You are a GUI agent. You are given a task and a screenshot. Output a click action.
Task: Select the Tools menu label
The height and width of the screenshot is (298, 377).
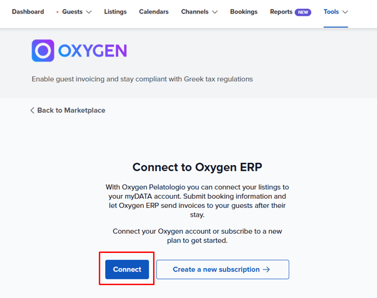pos(331,12)
